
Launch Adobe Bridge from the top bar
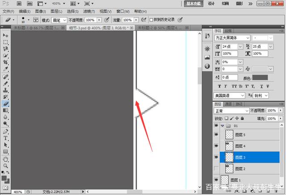click(x=19, y=4)
